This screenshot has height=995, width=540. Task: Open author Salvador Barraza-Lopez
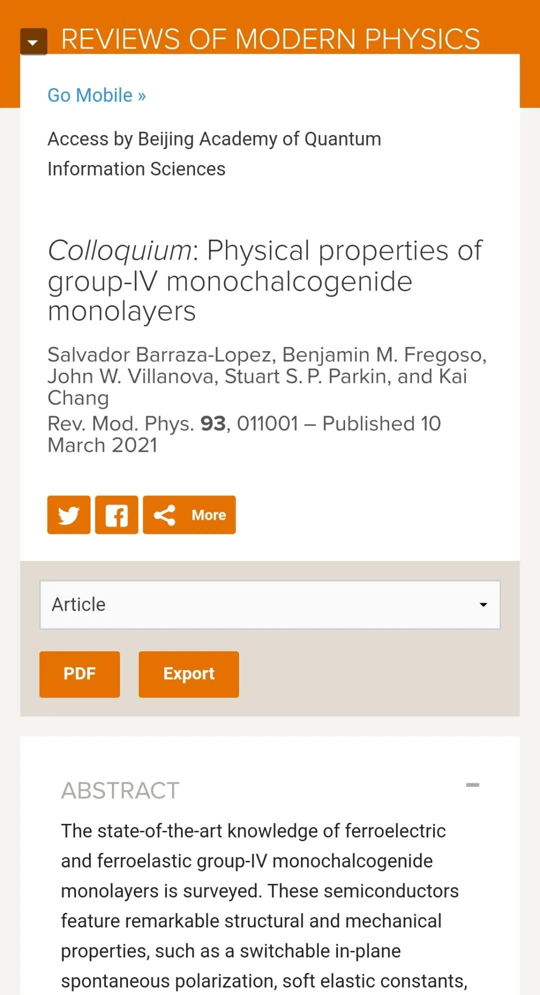[x=160, y=355]
